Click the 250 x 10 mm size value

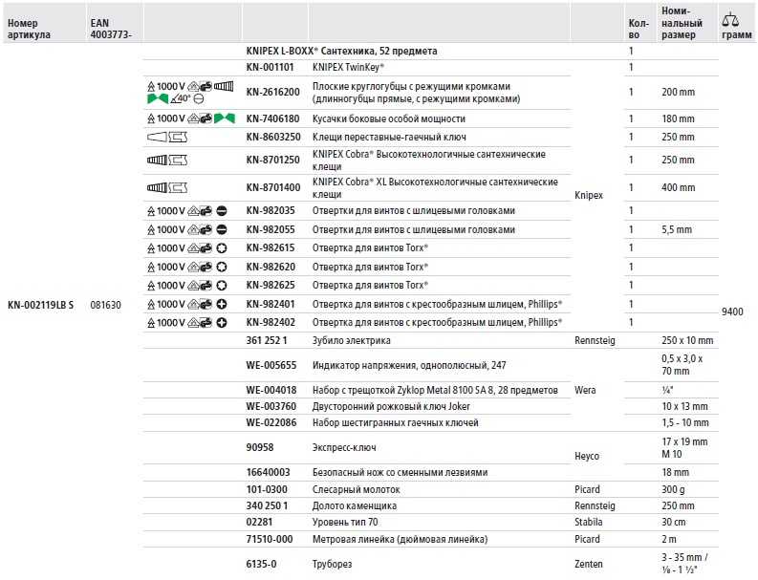click(687, 340)
